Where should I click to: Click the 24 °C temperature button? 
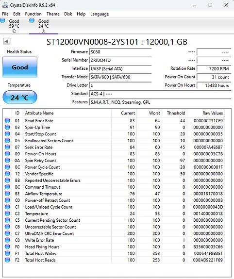(x=20, y=98)
